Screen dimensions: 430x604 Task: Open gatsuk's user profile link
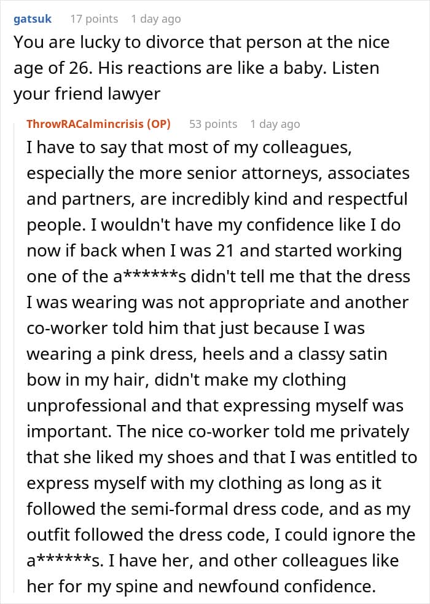[x=33, y=19]
